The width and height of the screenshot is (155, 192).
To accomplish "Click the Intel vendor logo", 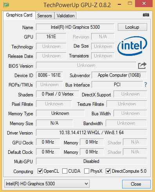I will click(132, 46).
